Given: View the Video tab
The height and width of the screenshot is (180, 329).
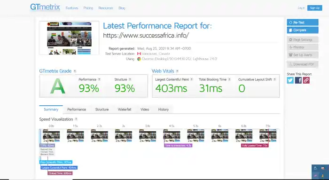Looking at the screenshot, I should (145, 110).
